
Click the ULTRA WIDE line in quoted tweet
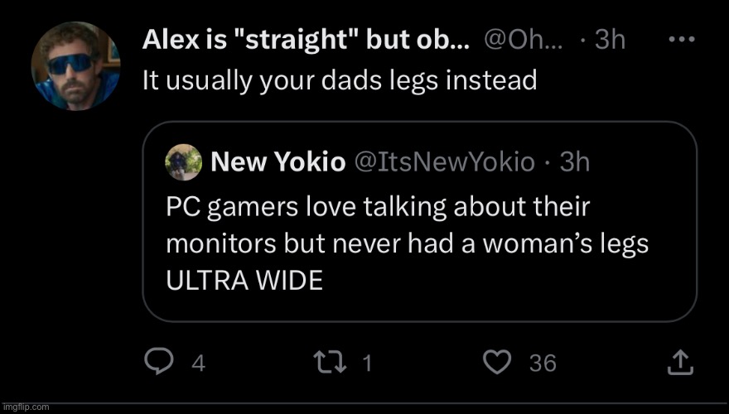click(x=244, y=281)
